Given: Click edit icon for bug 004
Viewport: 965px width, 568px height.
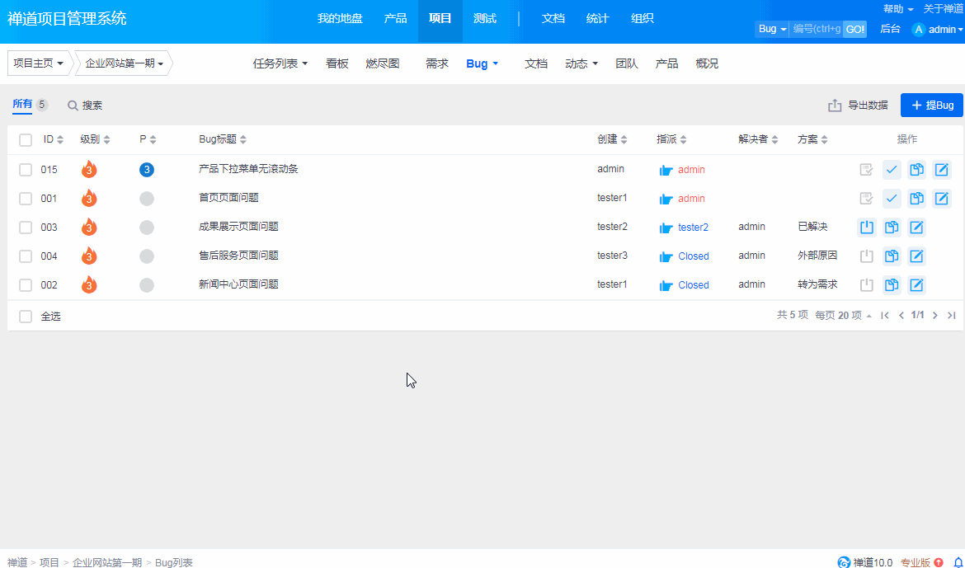Looking at the screenshot, I should click(916, 256).
